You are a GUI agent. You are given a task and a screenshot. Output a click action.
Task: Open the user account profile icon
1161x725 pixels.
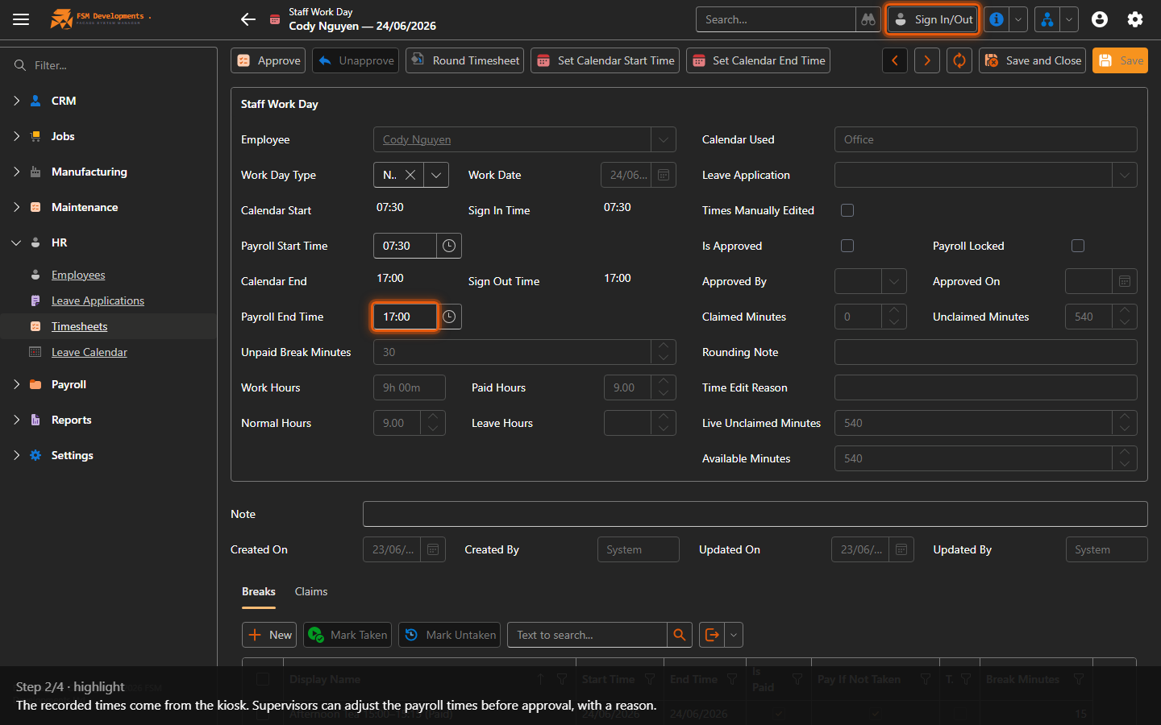point(1100,19)
